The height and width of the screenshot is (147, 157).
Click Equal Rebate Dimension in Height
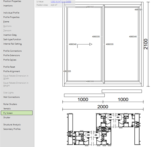(x=16, y=84)
